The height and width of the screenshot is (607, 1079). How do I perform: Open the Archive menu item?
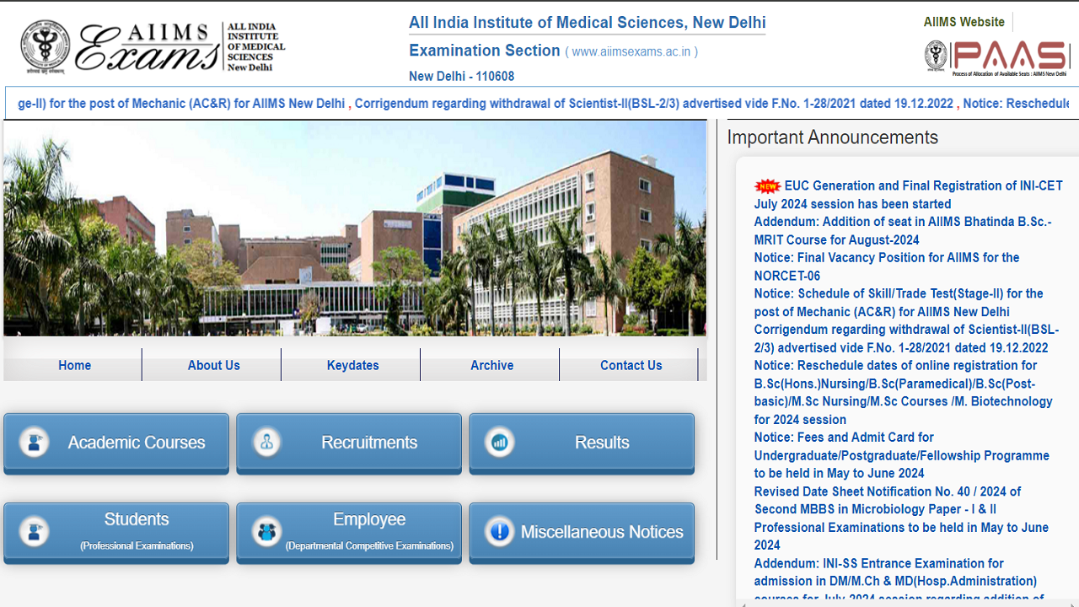491,365
